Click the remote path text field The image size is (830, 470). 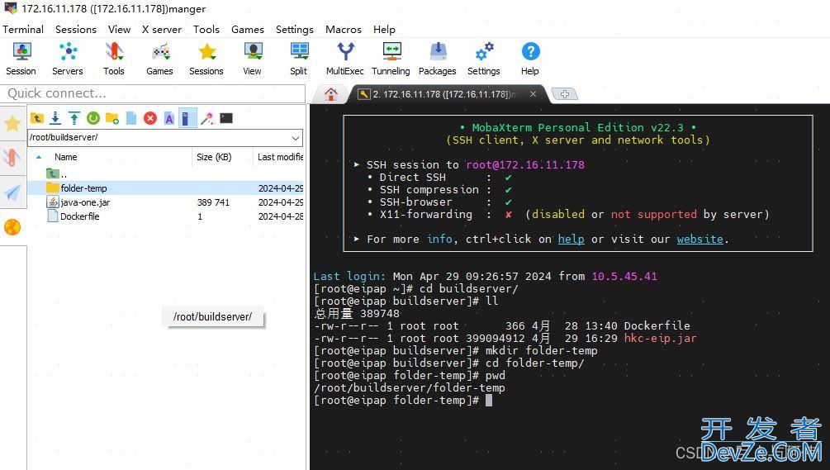coord(158,138)
